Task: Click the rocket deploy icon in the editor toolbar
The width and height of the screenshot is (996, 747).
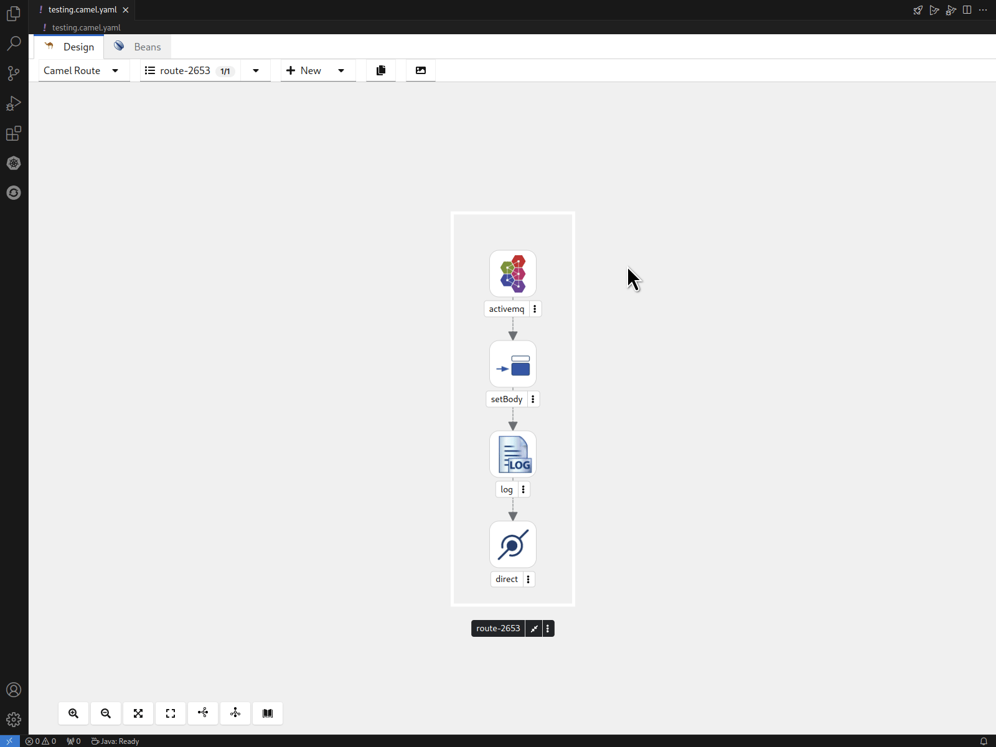Action: [918, 10]
